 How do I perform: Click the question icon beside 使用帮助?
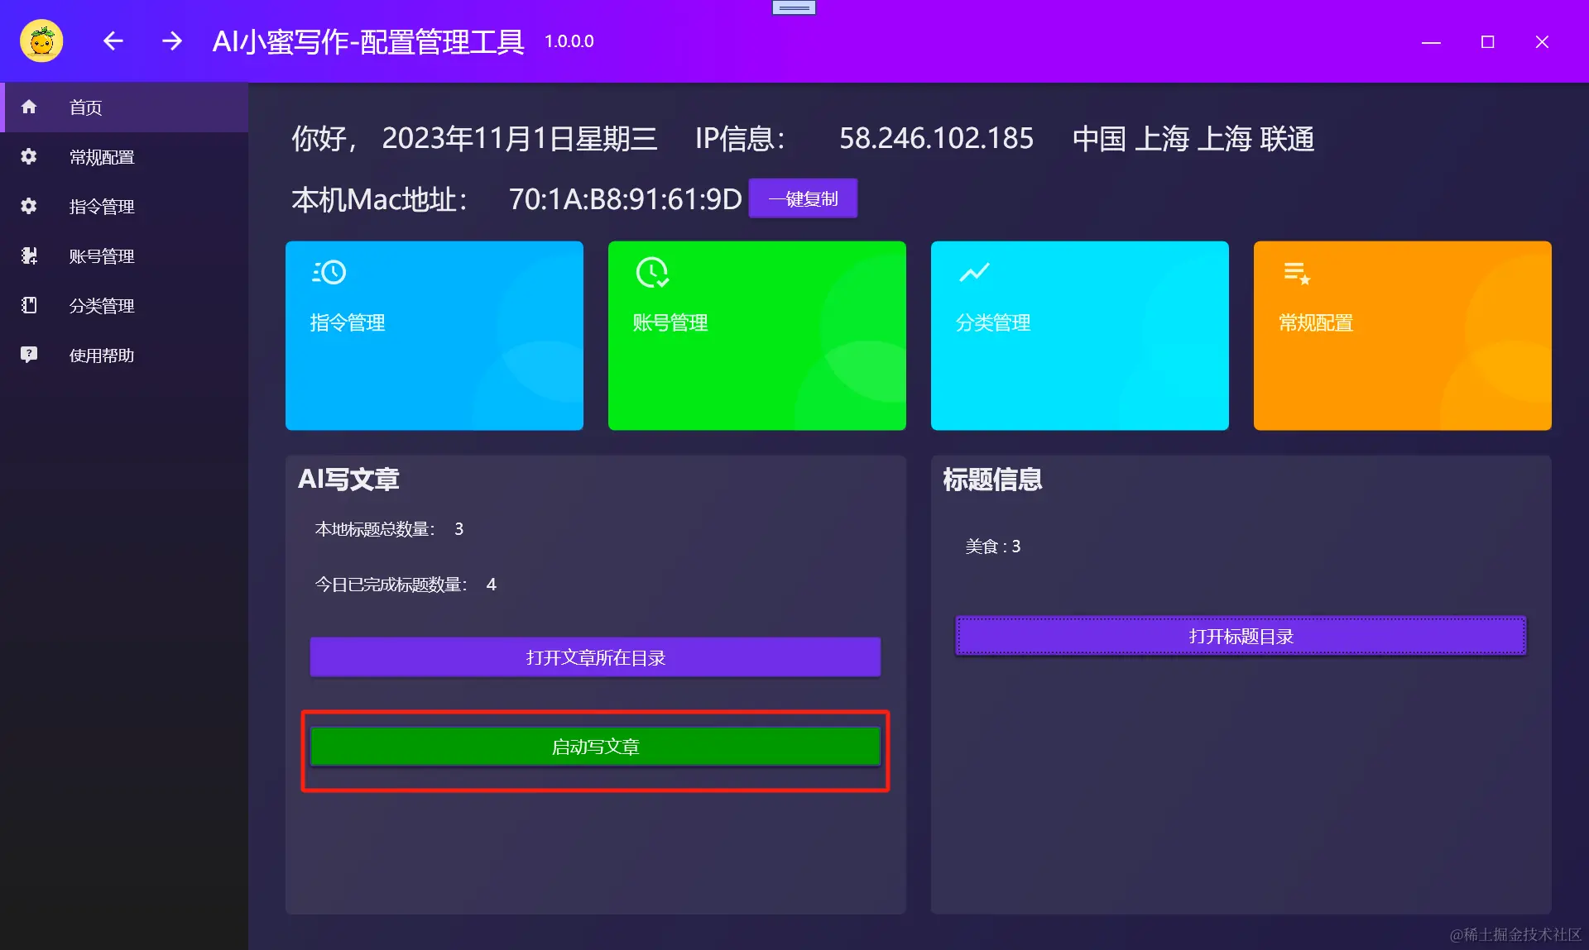[x=29, y=355]
